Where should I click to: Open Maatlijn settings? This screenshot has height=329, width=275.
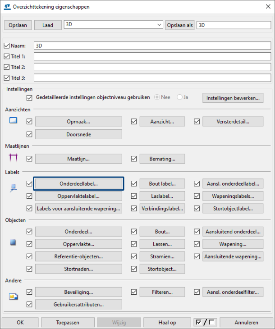(x=78, y=159)
